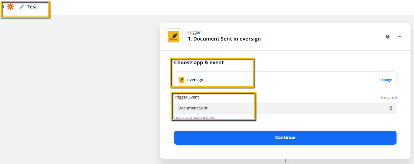Click the Change link for eversign app
The image size is (414, 164).
click(385, 80)
